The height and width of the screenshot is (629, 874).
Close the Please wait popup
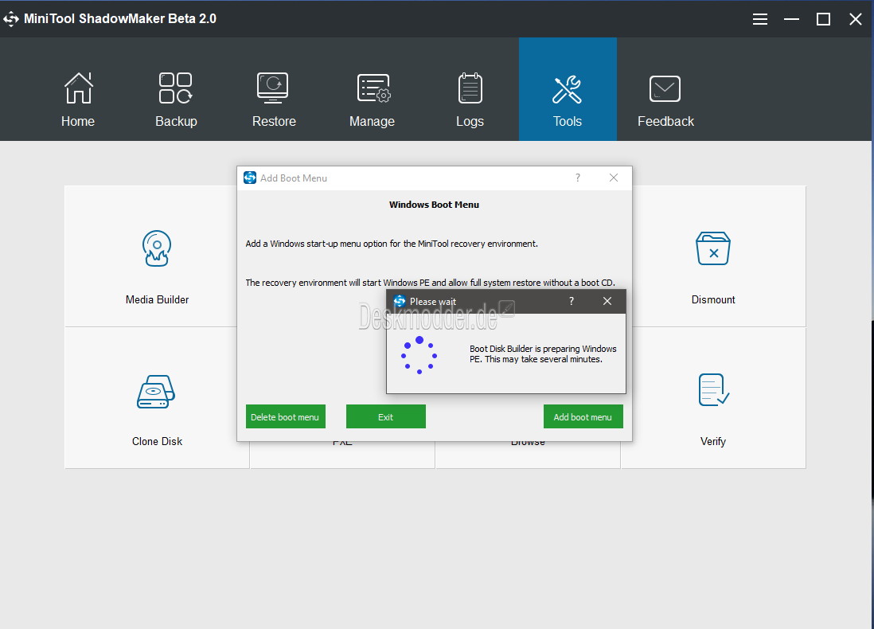coord(607,301)
